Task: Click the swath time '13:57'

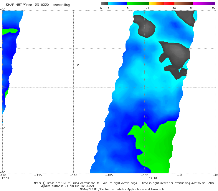Action: pos(5,178)
